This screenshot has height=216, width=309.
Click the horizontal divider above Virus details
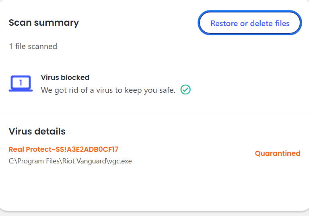click(x=154, y=113)
